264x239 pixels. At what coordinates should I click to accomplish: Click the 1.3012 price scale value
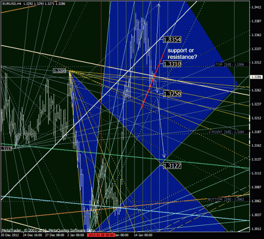pyautogui.click(x=256, y=229)
